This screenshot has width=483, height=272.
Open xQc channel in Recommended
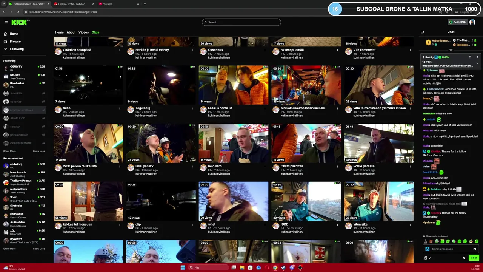24,232
